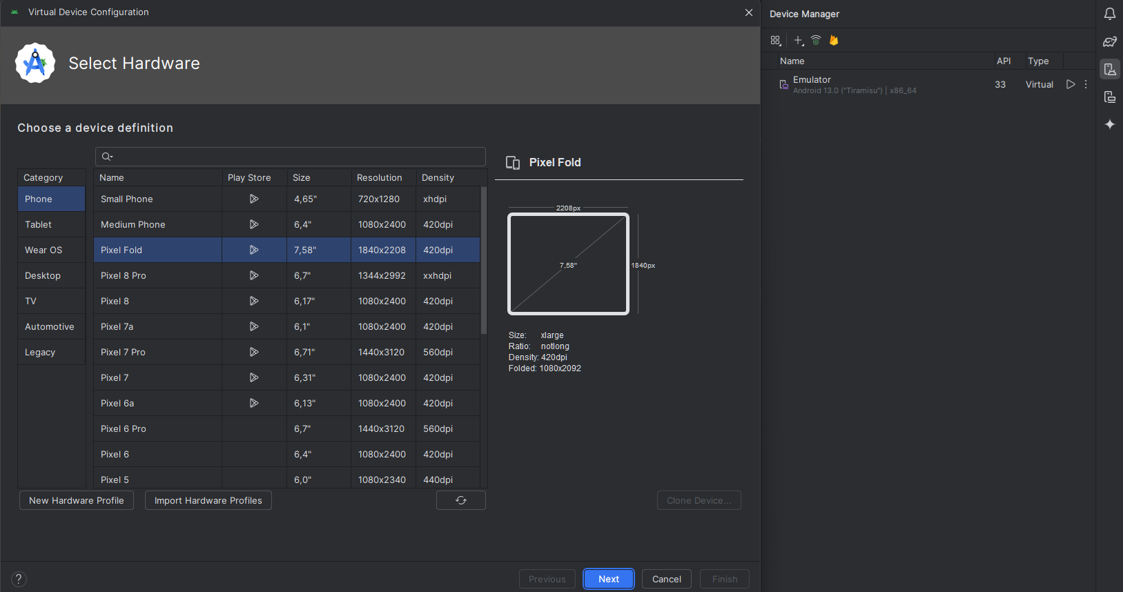
Task: Start the Emulator with play icon
Action: [1071, 84]
